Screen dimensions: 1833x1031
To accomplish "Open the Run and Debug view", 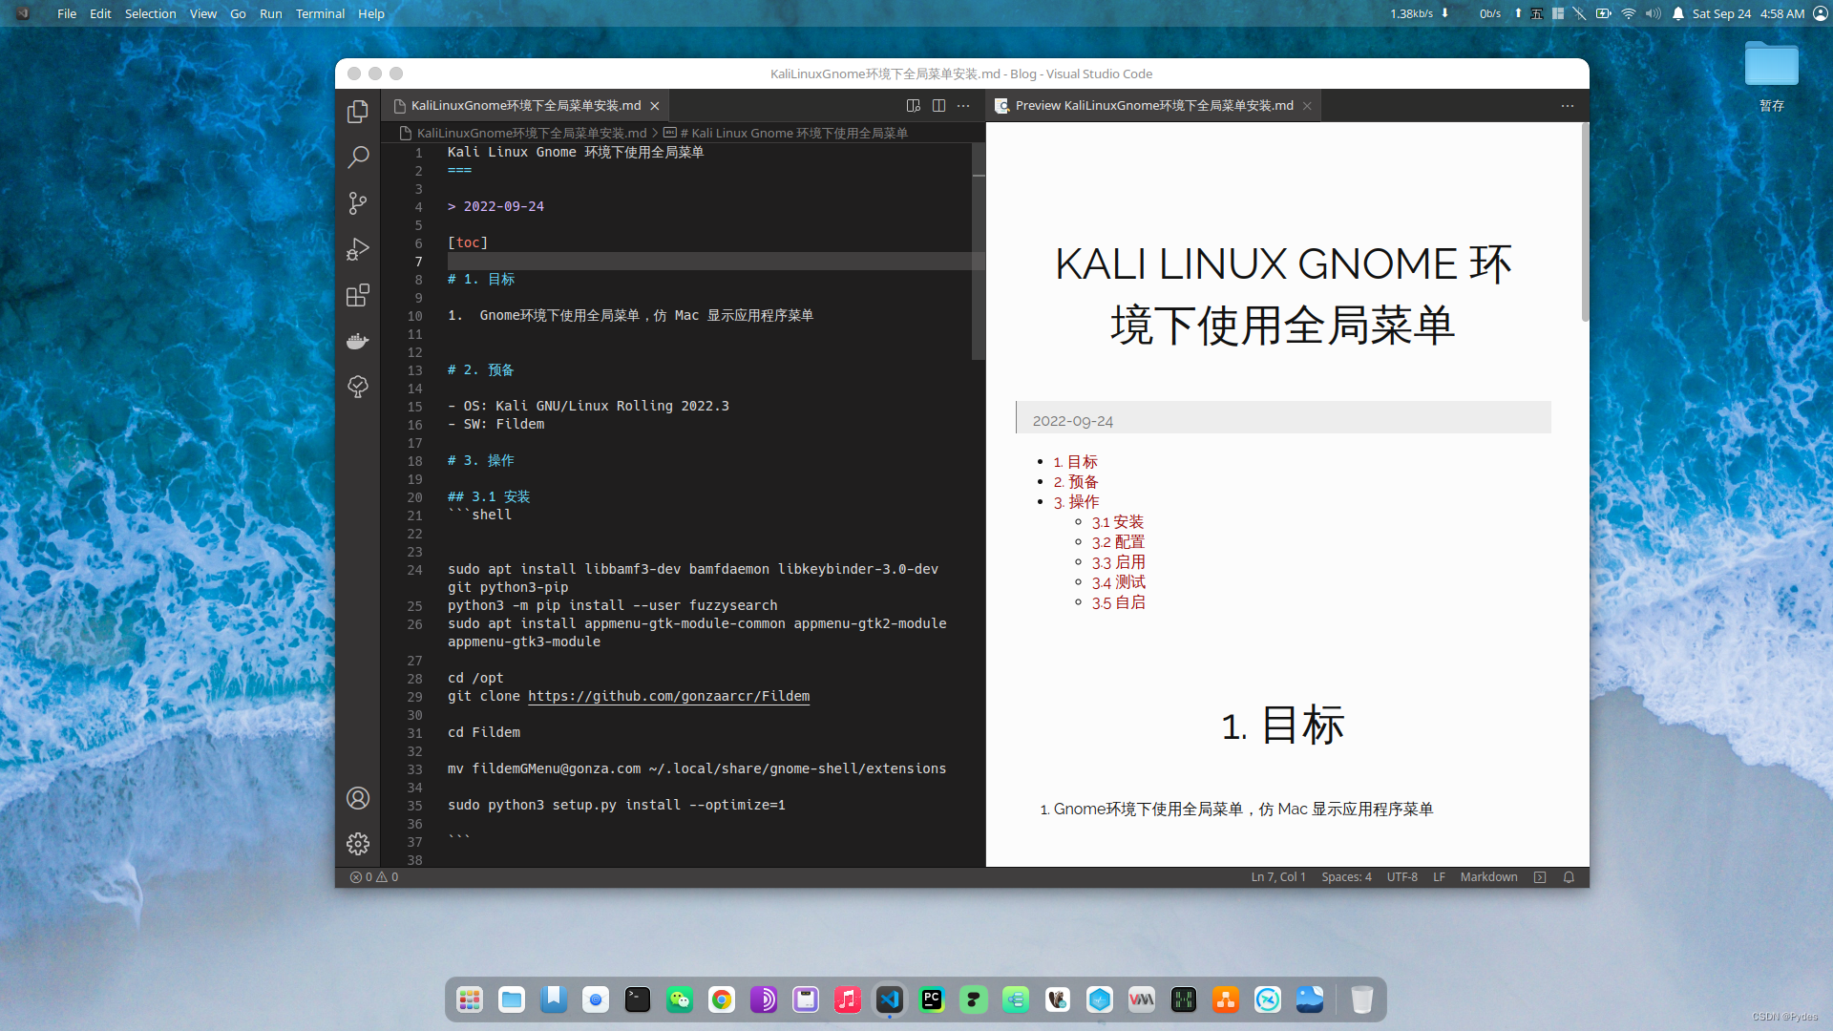I will point(357,249).
